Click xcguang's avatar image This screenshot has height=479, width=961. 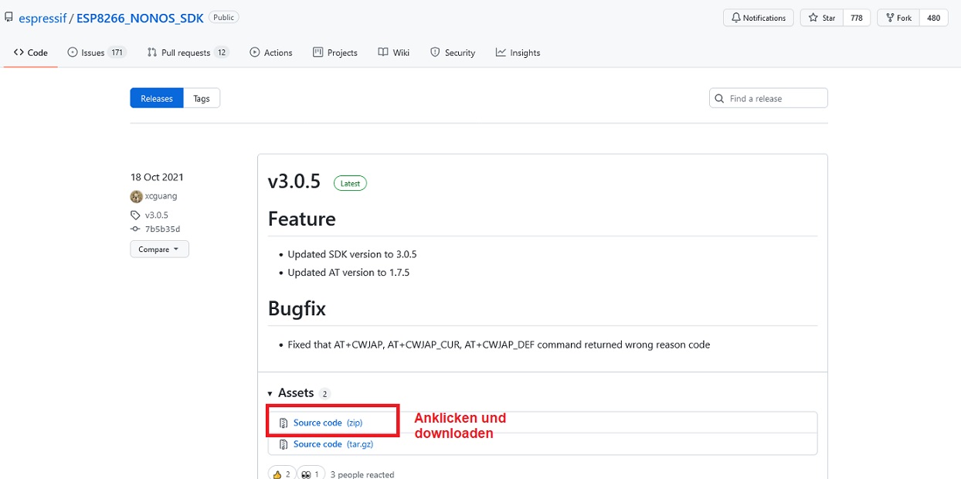(x=136, y=196)
